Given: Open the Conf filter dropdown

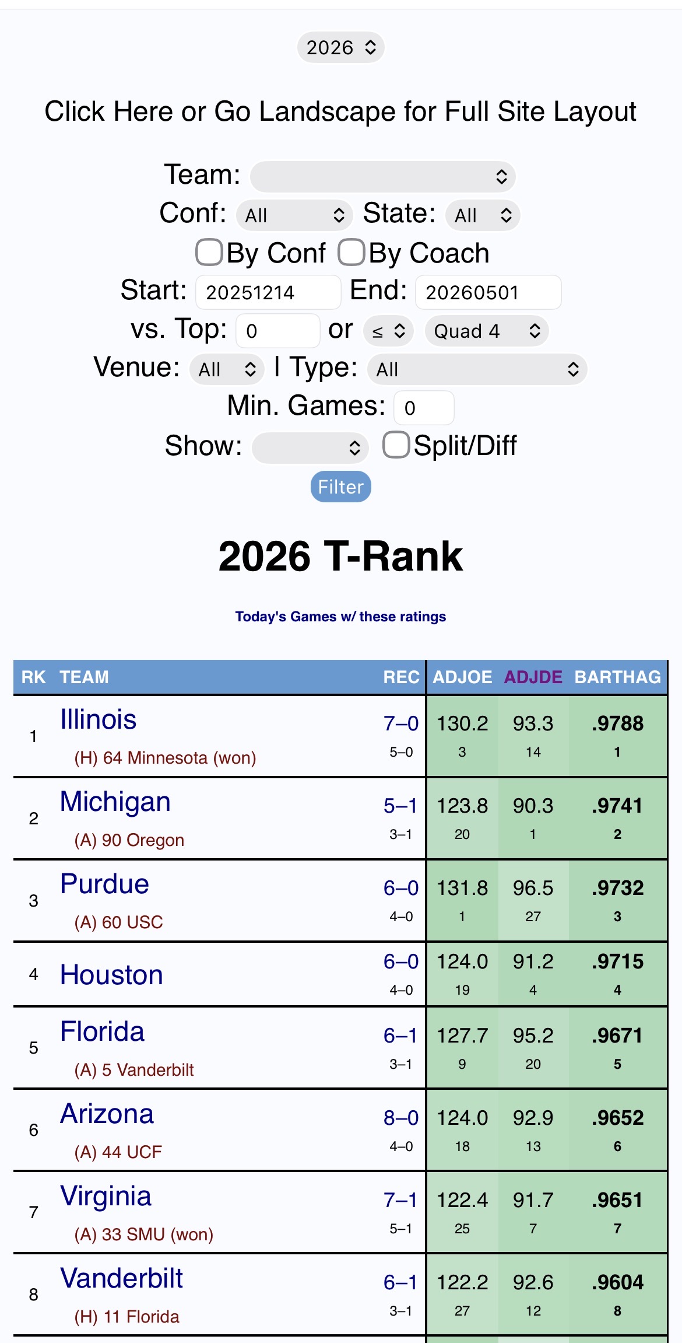Looking at the screenshot, I should pyautogui.click(x=294, y=215).
